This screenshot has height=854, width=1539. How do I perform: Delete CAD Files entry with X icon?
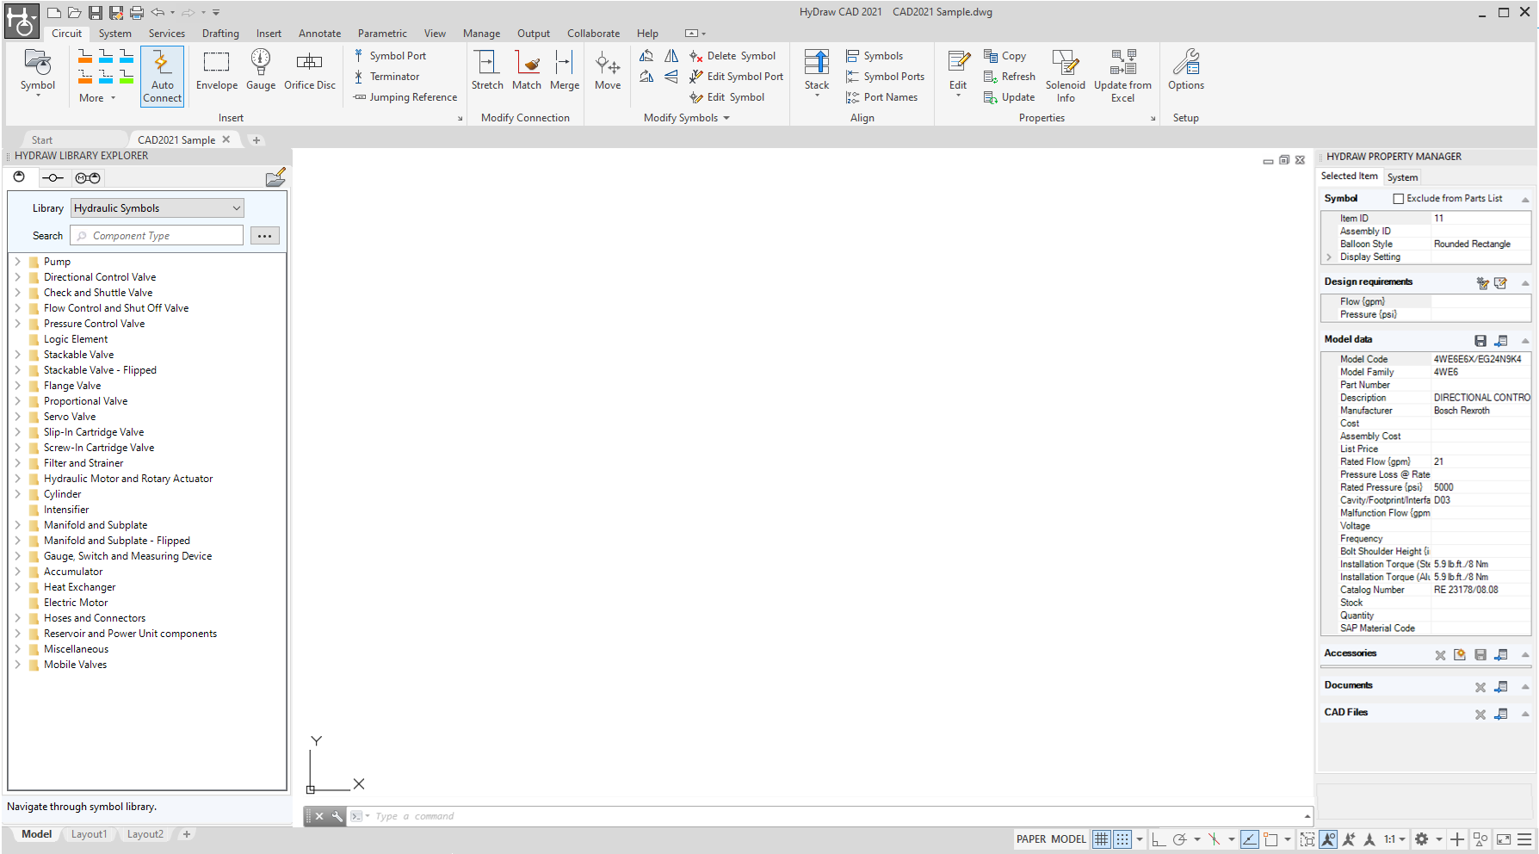pos(1480,715)
